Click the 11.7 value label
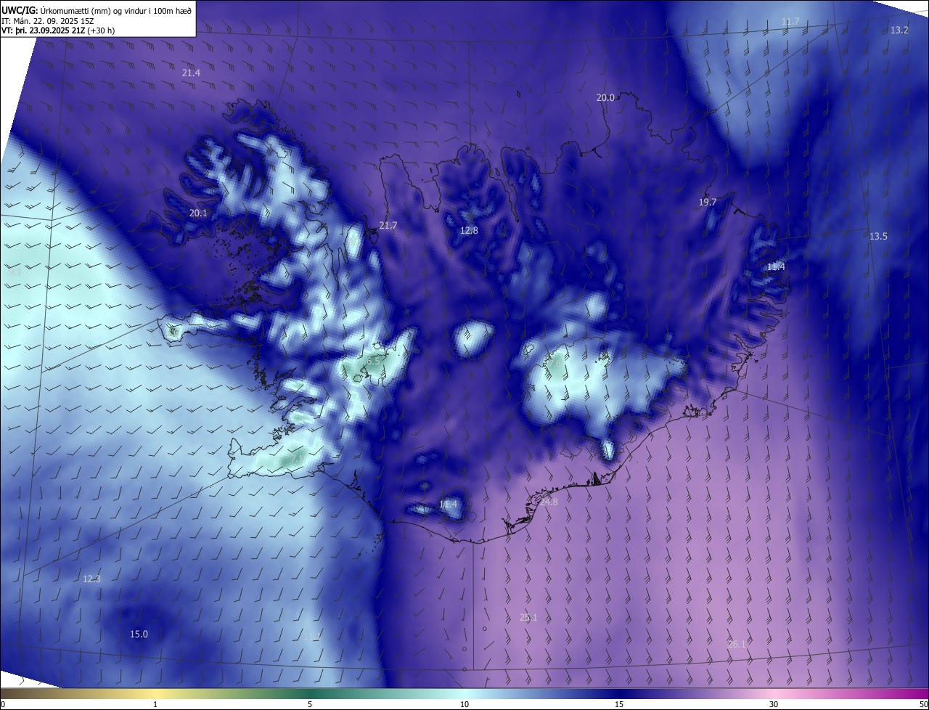Screen dimensions: 929x710 [x=790, y=22]
